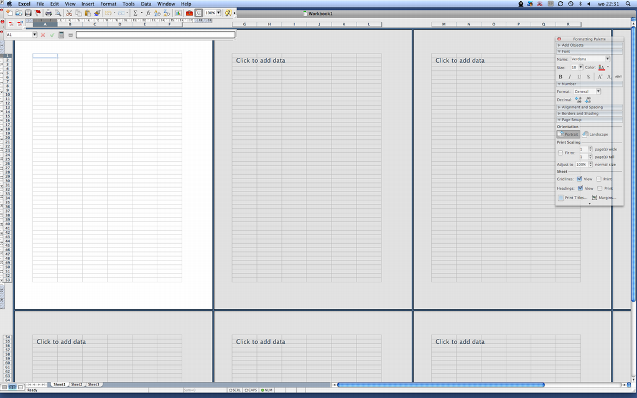Apply Bold from the Formatting Palette
Screen dimensions: 637x398
tap(560, 76)
